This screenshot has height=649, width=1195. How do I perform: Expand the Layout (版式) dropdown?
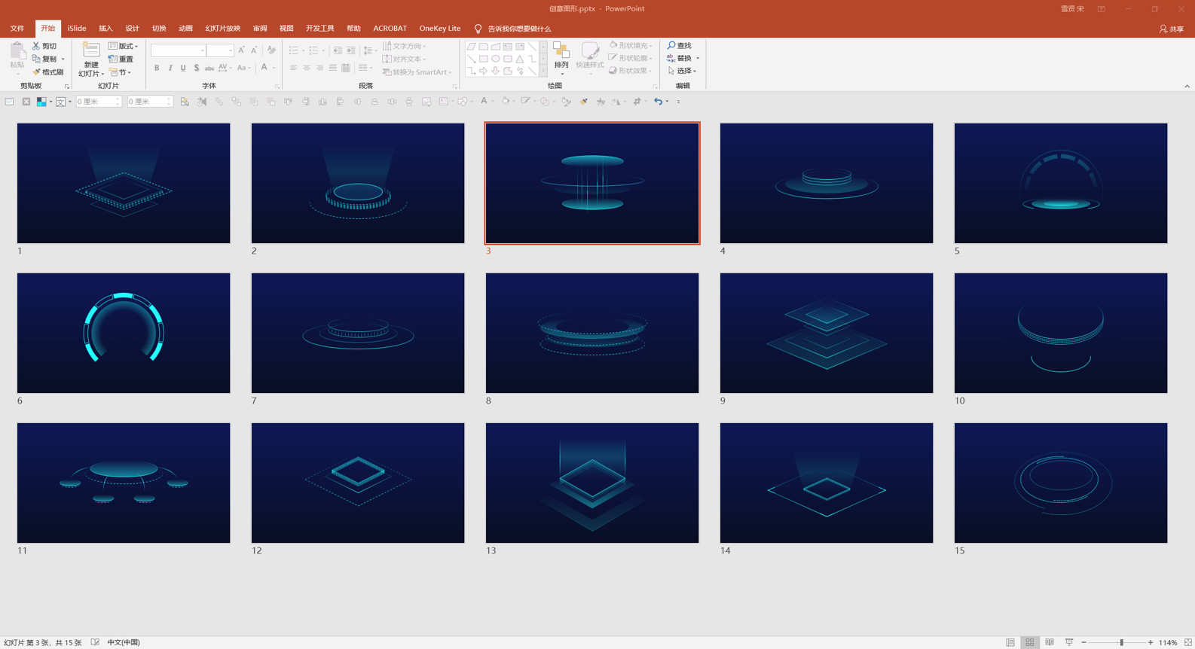[124, 46]
